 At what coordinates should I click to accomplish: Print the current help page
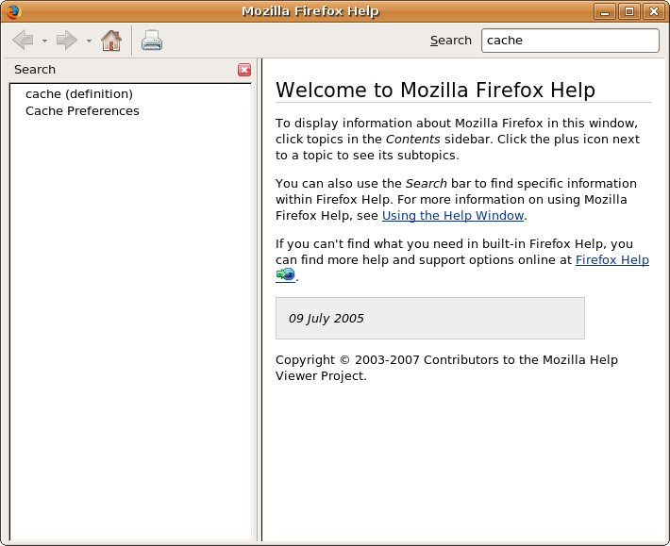tap(152, 41)
